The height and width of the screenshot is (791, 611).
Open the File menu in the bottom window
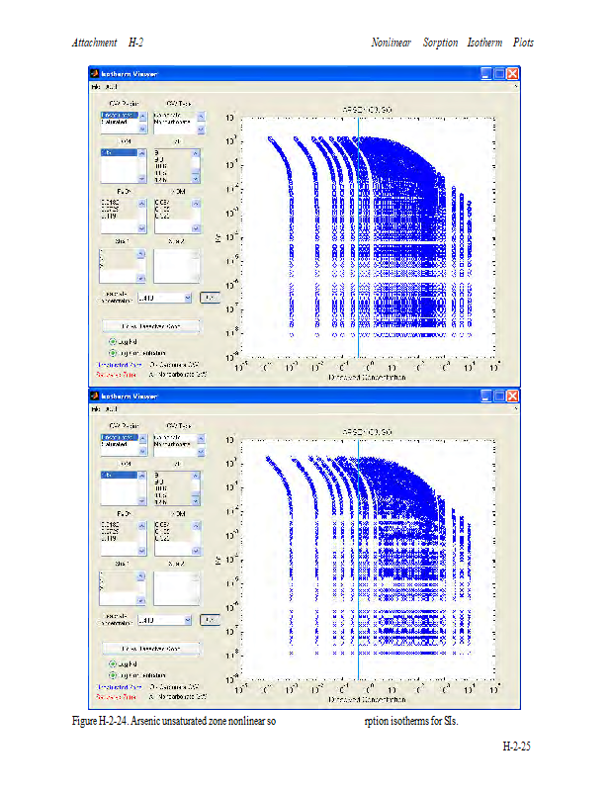(96, 408)
